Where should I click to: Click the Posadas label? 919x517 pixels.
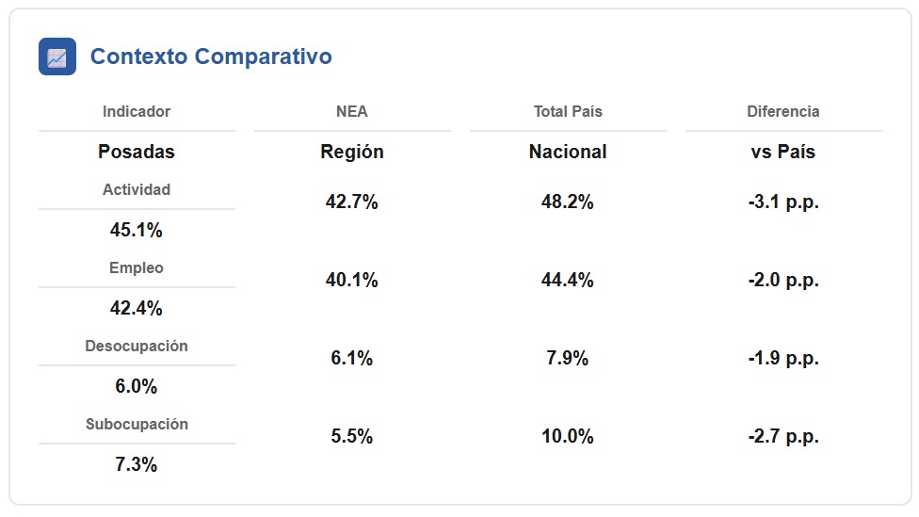point(137,152)
